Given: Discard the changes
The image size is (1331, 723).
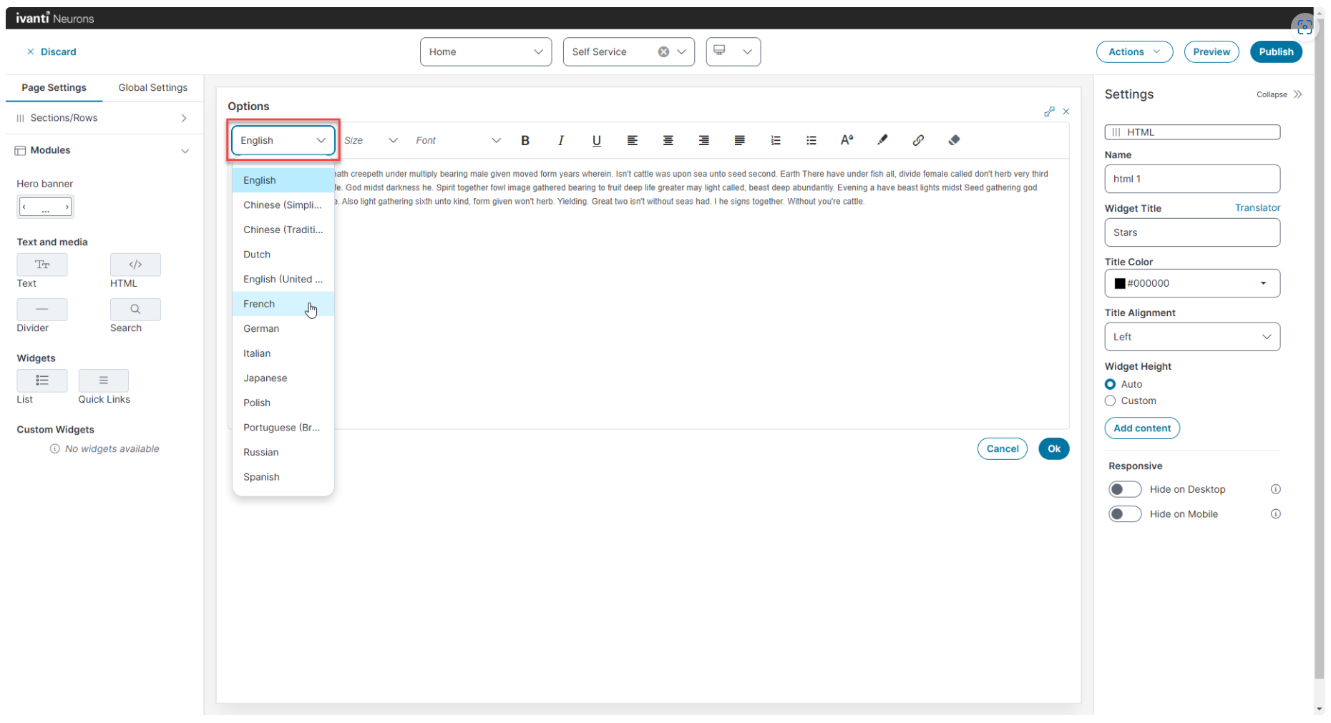Looking at the screenshot, I should (52, 52).
